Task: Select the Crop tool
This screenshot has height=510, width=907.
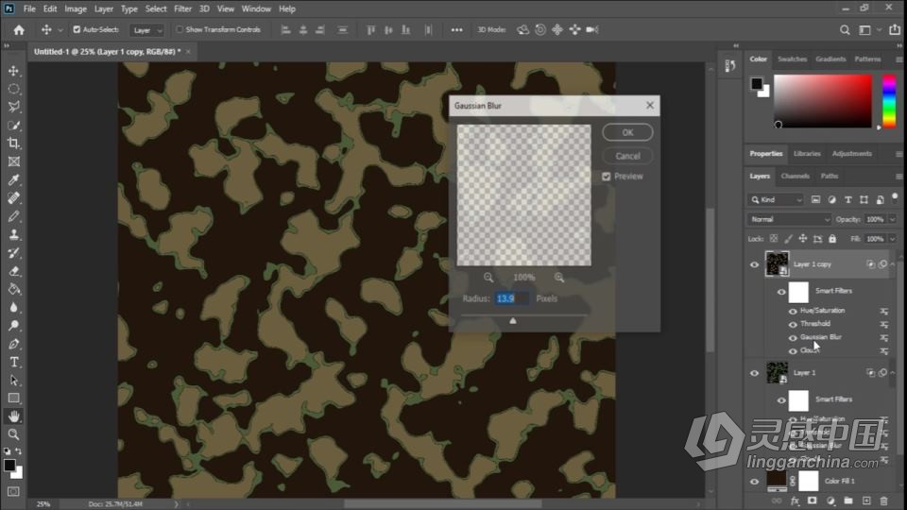Action: [x=14, y=144]
